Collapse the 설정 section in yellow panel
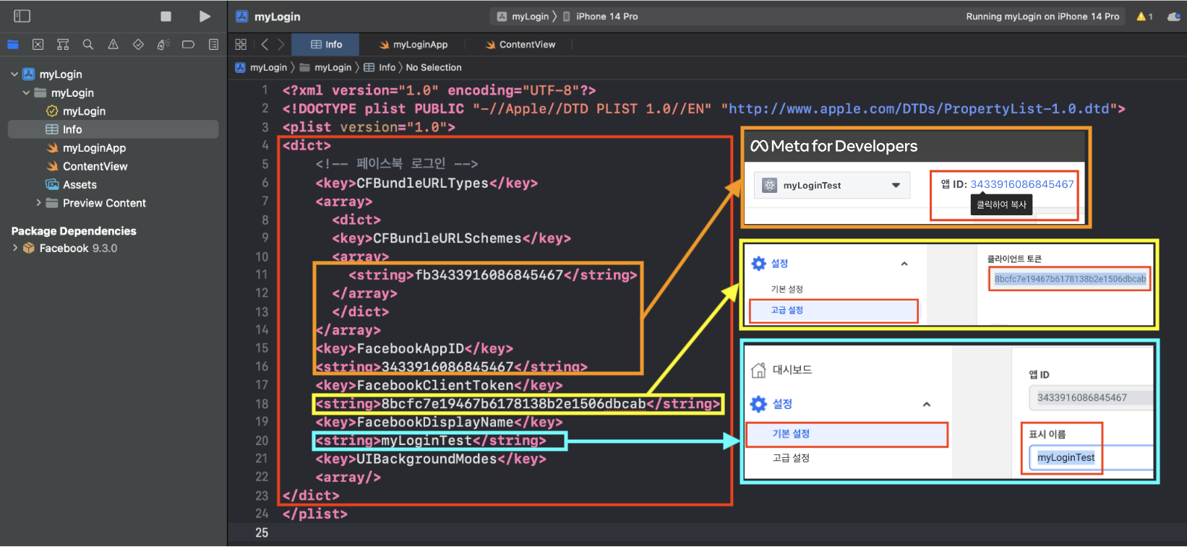This screenshot has width=1187, height=549. coord(904,264)
